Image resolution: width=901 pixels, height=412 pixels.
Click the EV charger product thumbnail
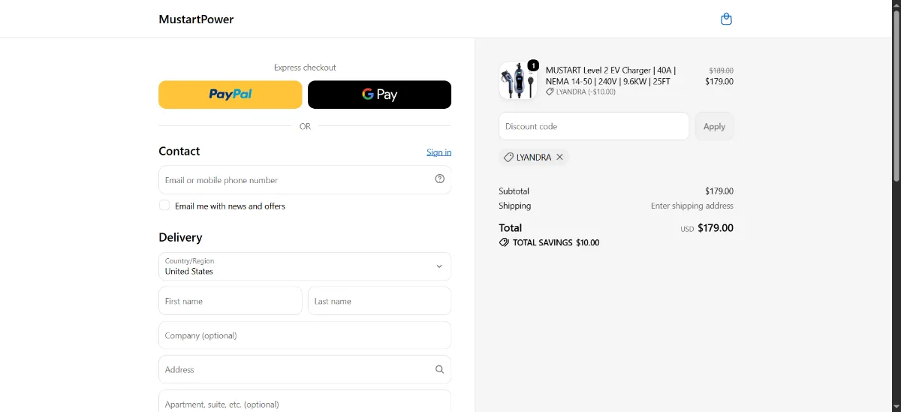click(517, 81)
